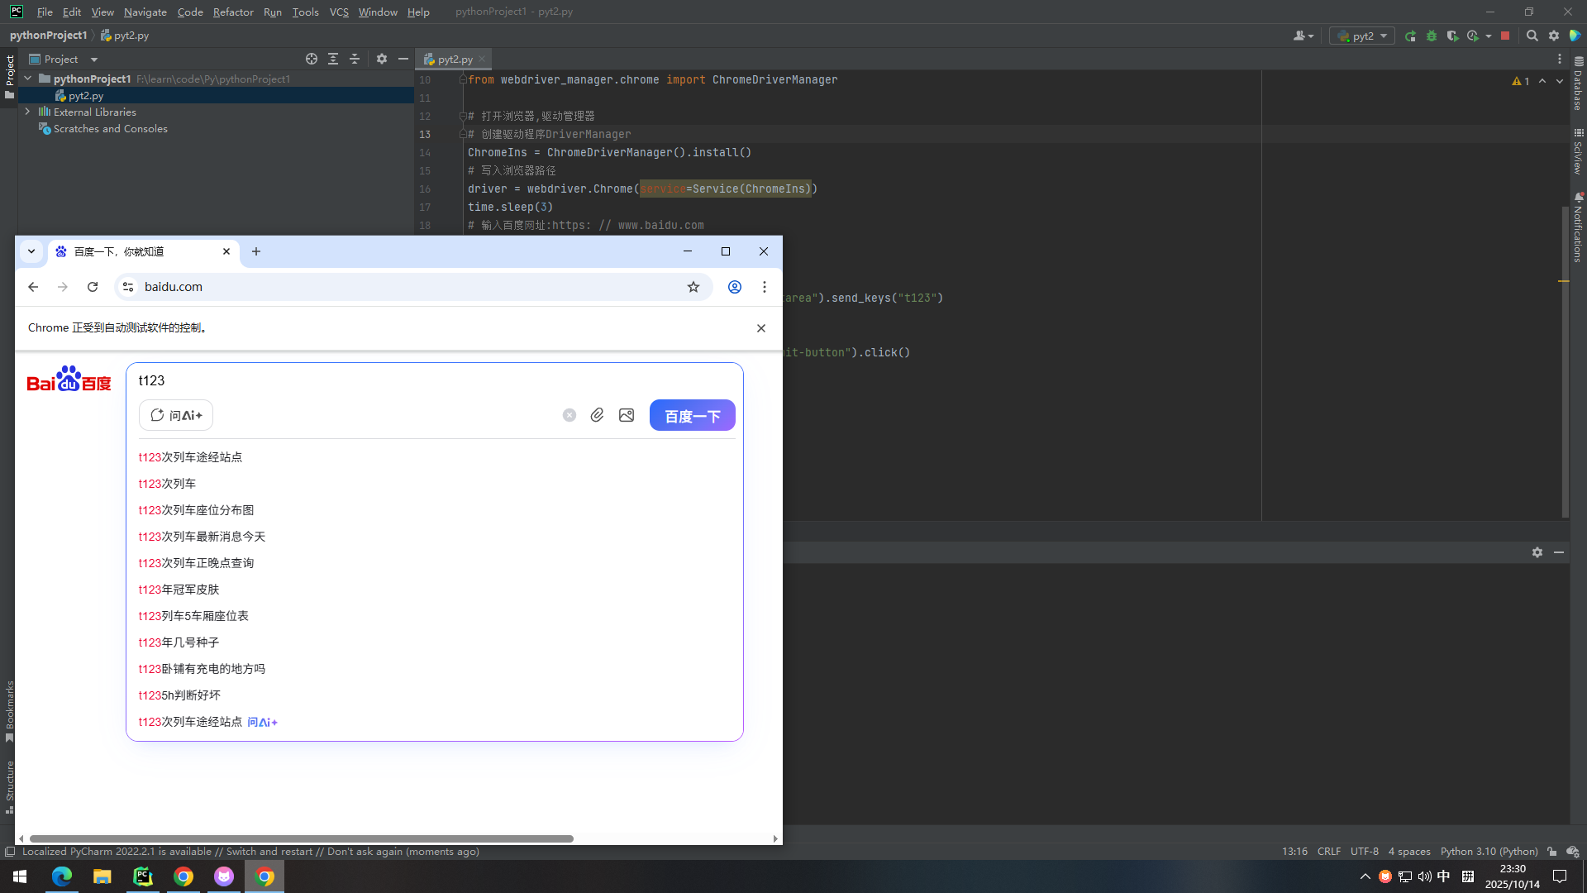Open the pyt2 run configuration dropdown
Image resolution: width=1587 pixels, height=893 pixels.
pos(1362,36)
